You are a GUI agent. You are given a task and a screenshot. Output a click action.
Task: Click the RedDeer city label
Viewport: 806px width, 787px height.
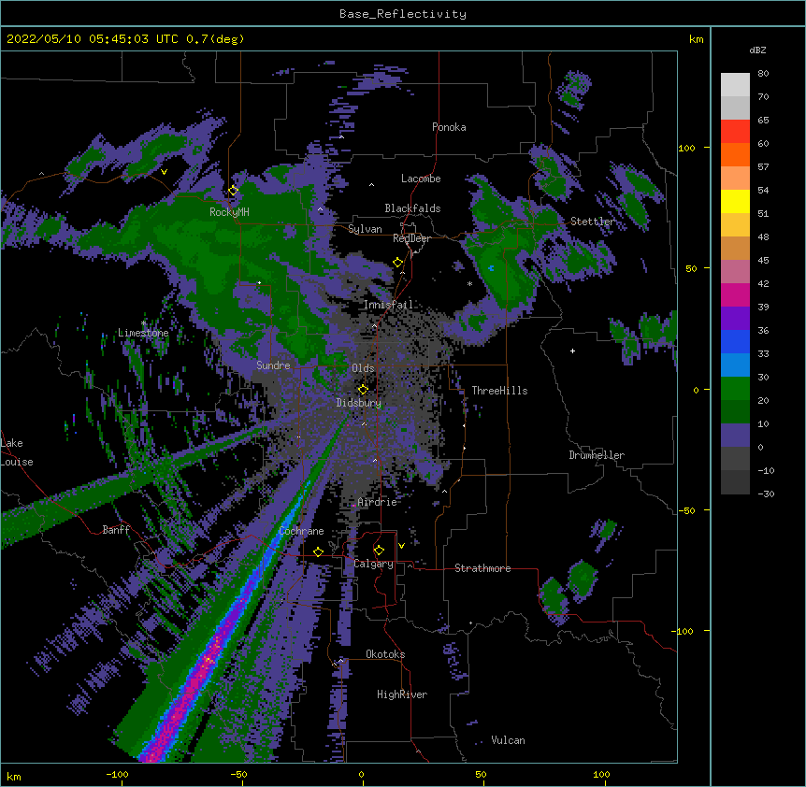(x=411, y=238)
